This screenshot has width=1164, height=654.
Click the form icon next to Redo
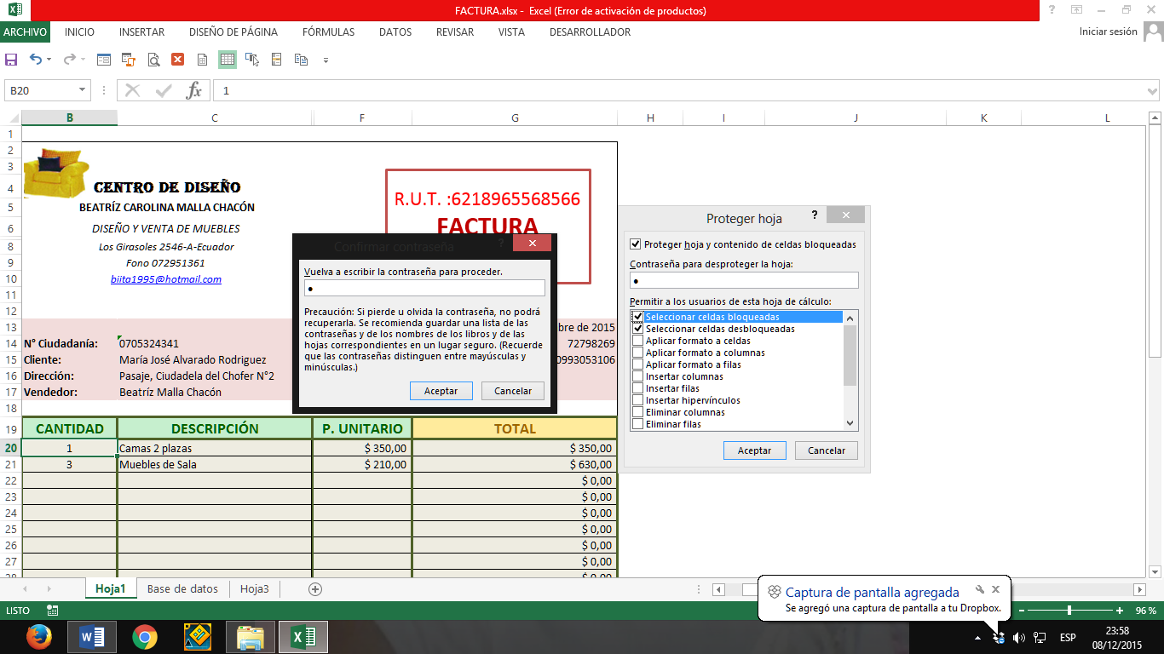pyautogui.click(x=104, y=60)
